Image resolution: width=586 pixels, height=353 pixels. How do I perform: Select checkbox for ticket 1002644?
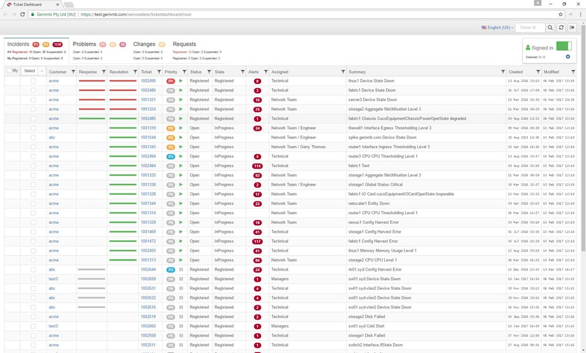point(33,270)
